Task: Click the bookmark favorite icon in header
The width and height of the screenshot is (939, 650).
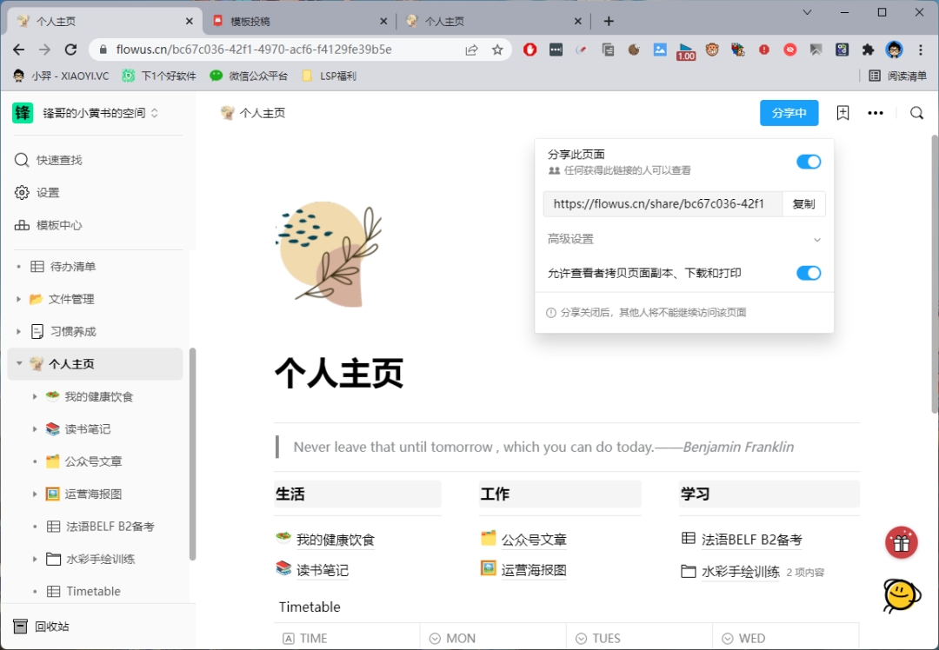Action: coord(842,113)
